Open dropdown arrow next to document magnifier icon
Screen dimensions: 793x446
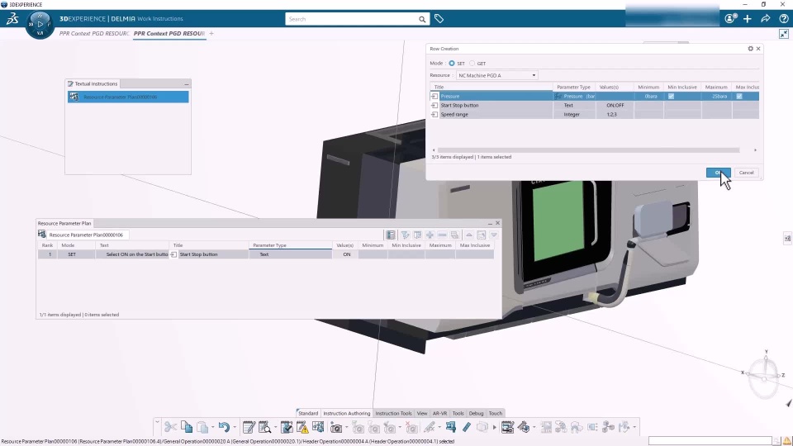(275, 427)
